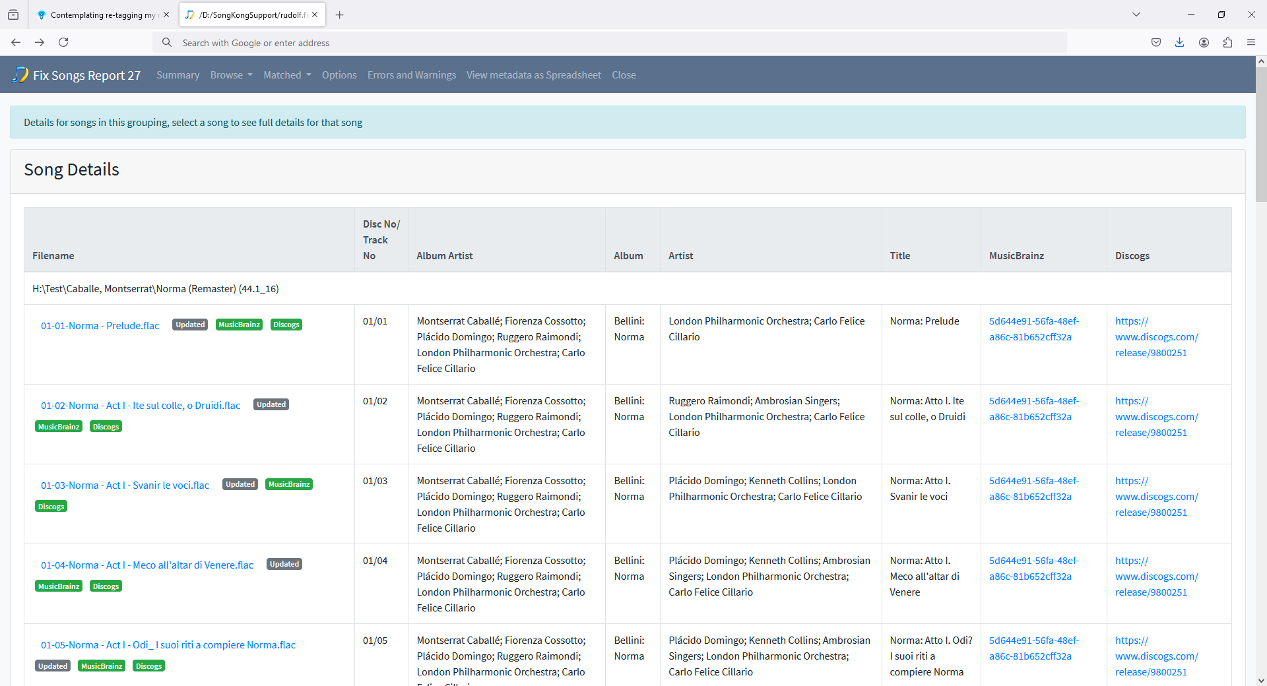Click the search magnifier icon in the address bar
The width and height of the screenshot is (1267, 686).
(167, 42)
